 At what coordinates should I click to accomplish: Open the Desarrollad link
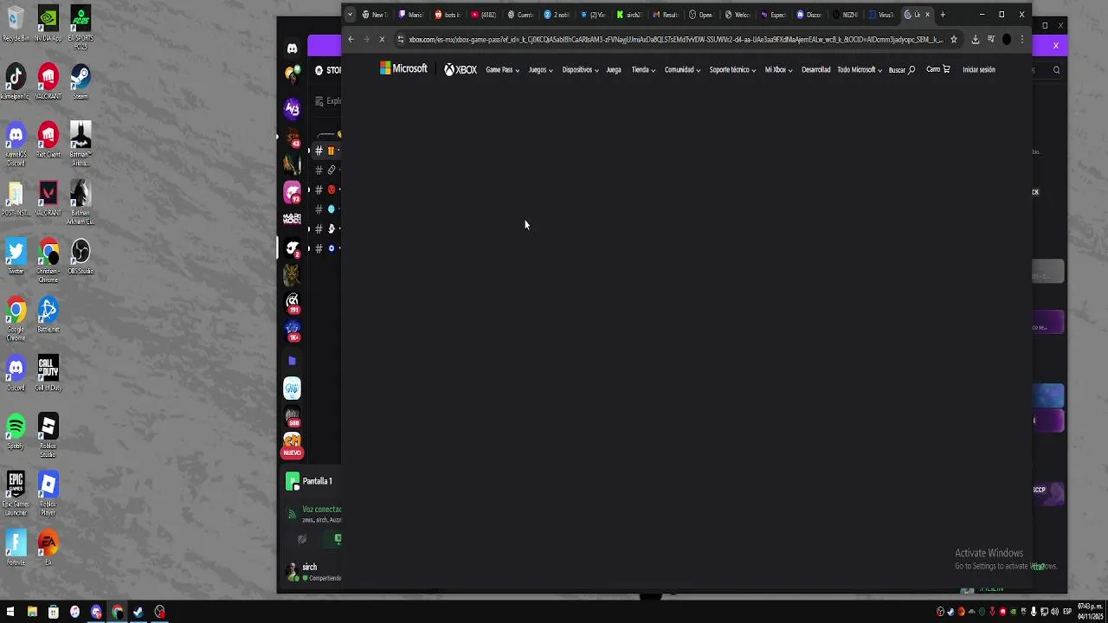click(815, 70)
